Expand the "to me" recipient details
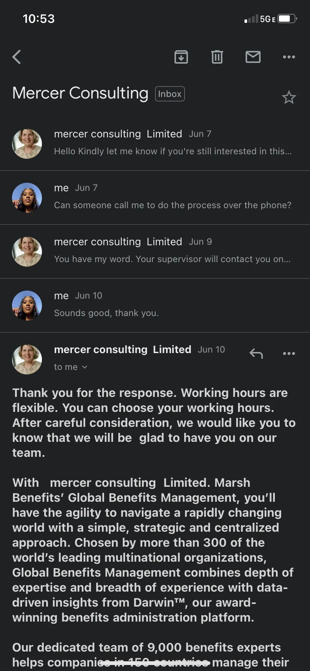 (x=71, y=367)
